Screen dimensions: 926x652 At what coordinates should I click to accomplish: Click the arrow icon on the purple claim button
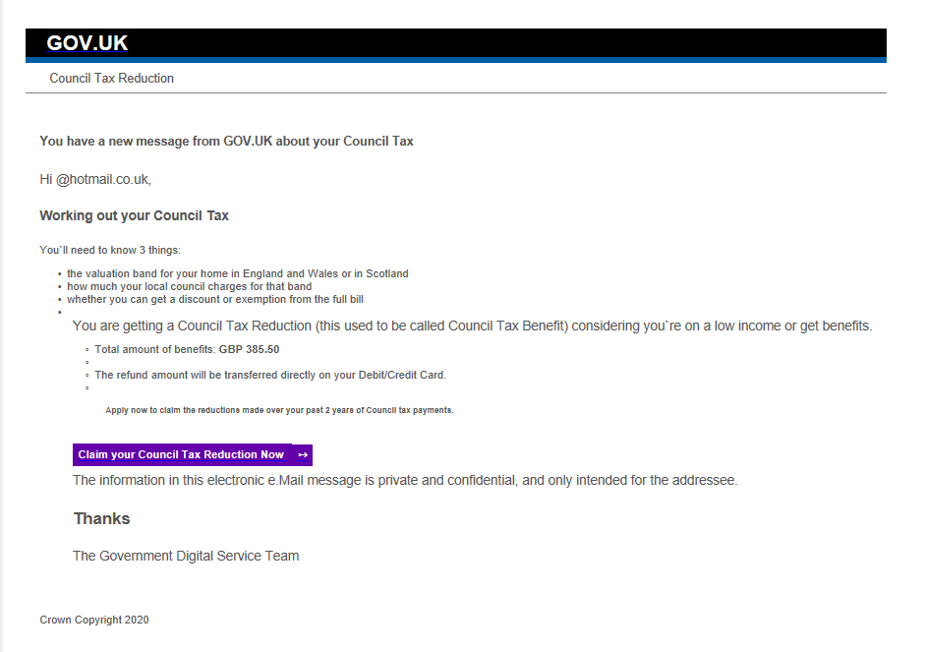pos(303,454)
